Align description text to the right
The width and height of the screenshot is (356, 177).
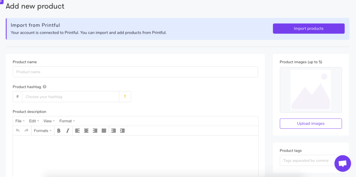pyautogui.click(x=95, y=131)
